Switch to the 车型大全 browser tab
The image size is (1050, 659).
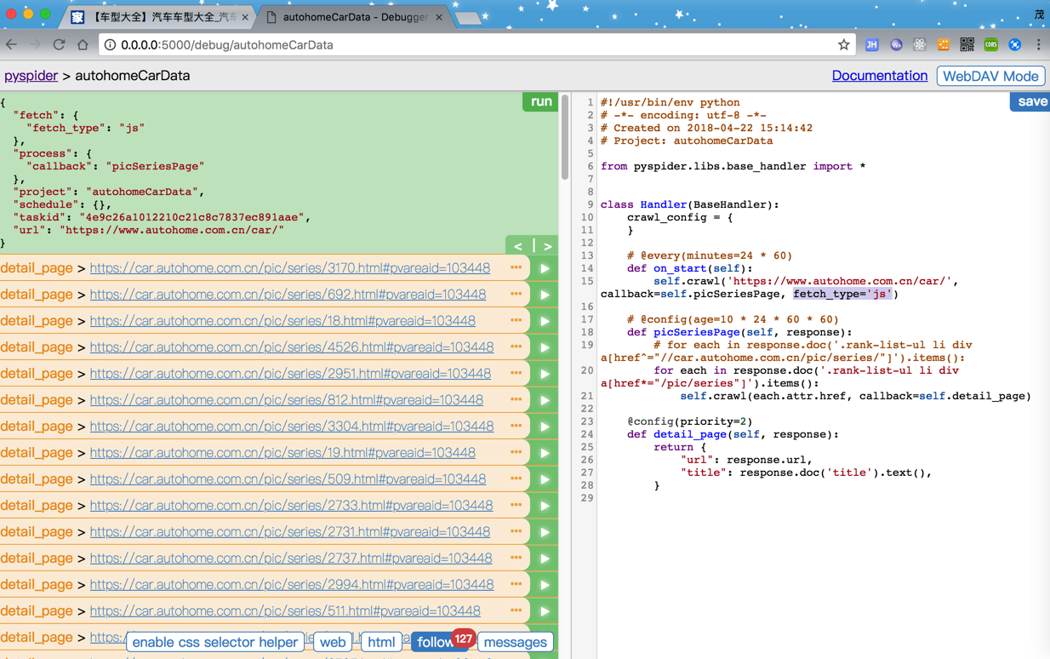pos(158,16)
